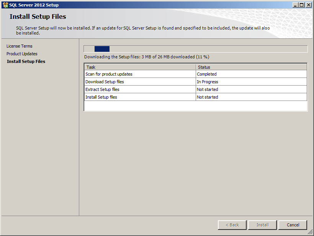Image resolution: width=314 pixels, height=236 pixels.
Task: Click the In Progress status cell
Action: (x=208, y=82)
